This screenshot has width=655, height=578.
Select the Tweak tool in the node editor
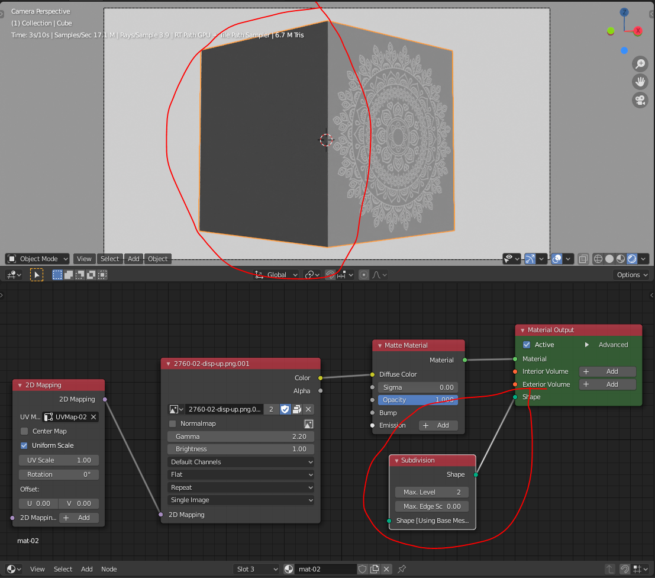[37, 274]
